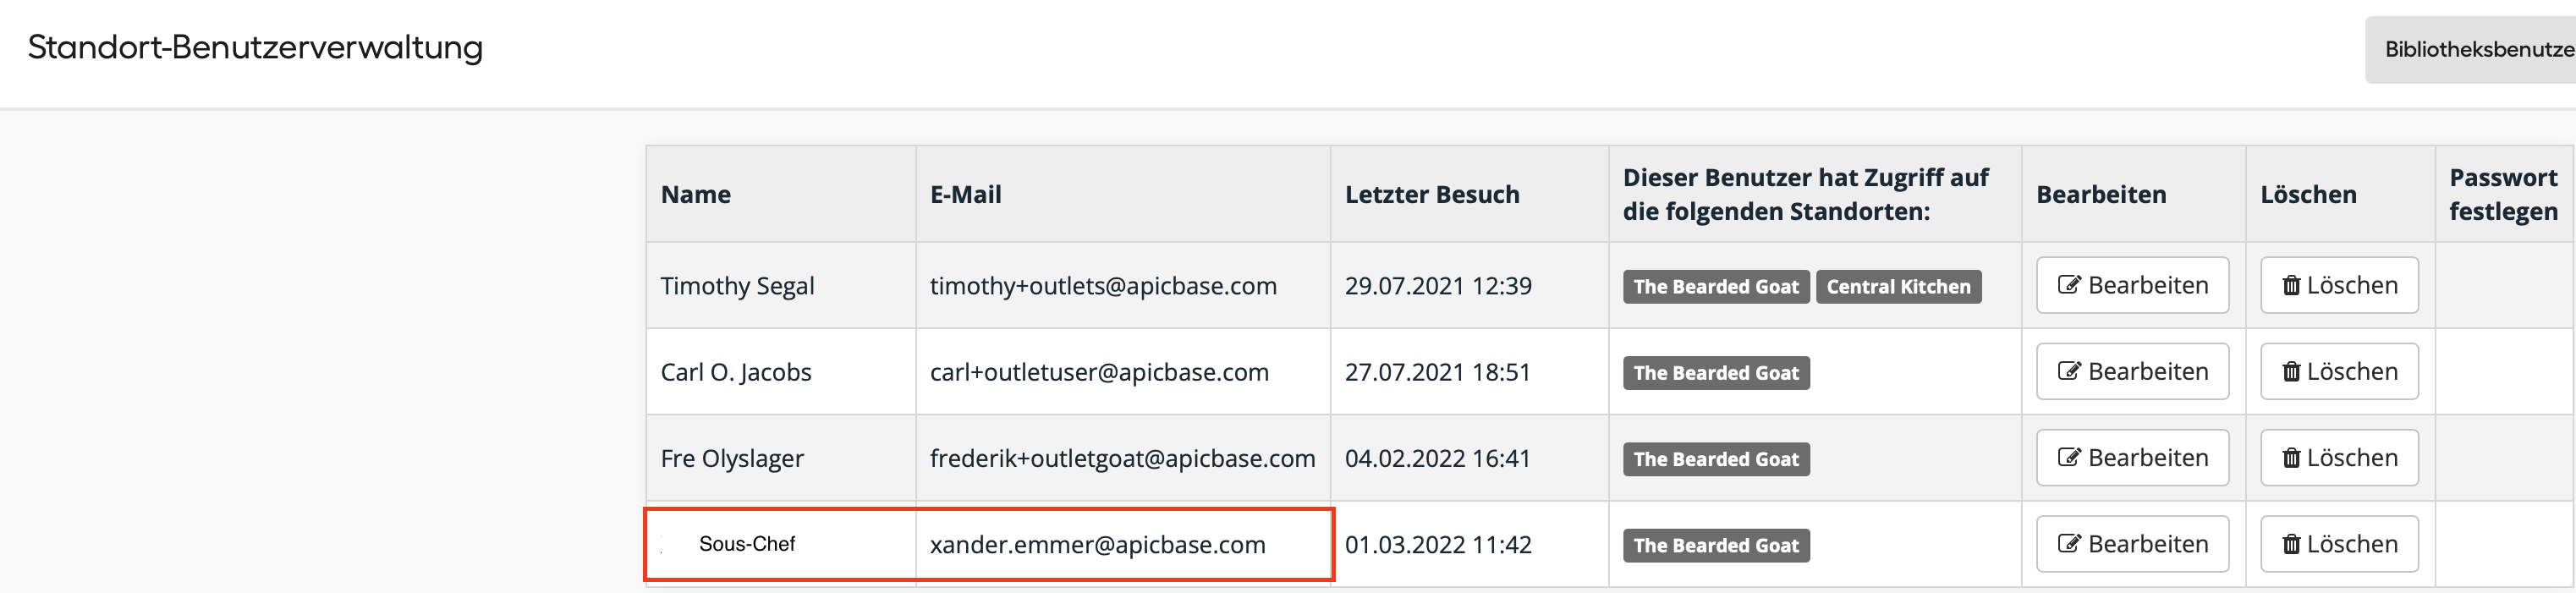
Task: Click the trash icon in Timothy Segal's row
Action: 2291,285
